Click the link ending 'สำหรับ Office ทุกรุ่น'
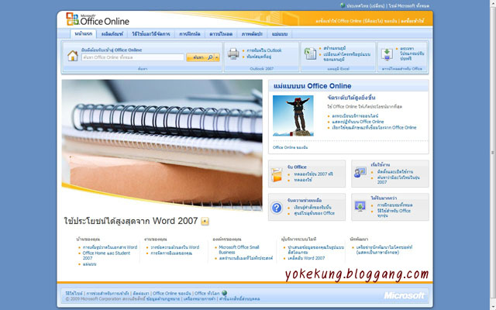Image resolution: width=496 pixels, height=310 pixels. coord(394,213)
